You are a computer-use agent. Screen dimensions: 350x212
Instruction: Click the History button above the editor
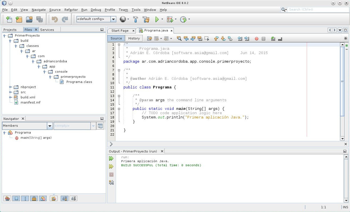click(134, 38)
